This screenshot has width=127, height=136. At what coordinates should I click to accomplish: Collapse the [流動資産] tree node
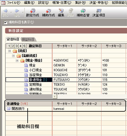[13, 56]
